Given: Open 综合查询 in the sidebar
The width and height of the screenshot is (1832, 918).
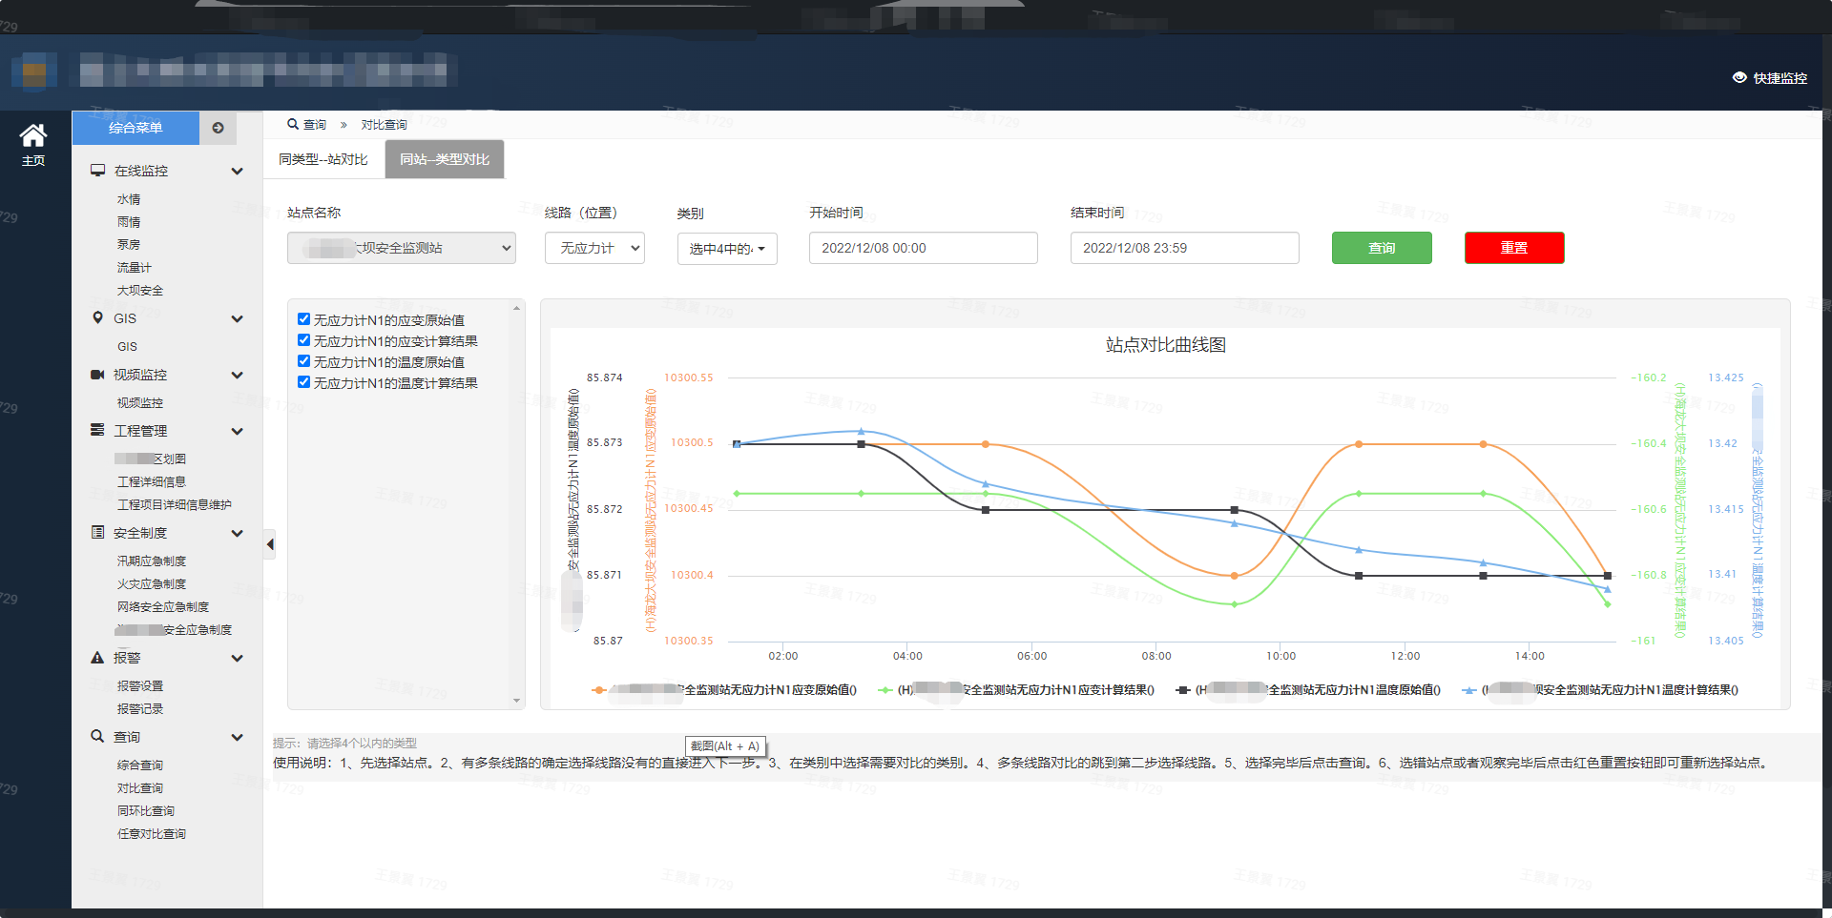Looking at the screenshot, I should click(140, 765).
